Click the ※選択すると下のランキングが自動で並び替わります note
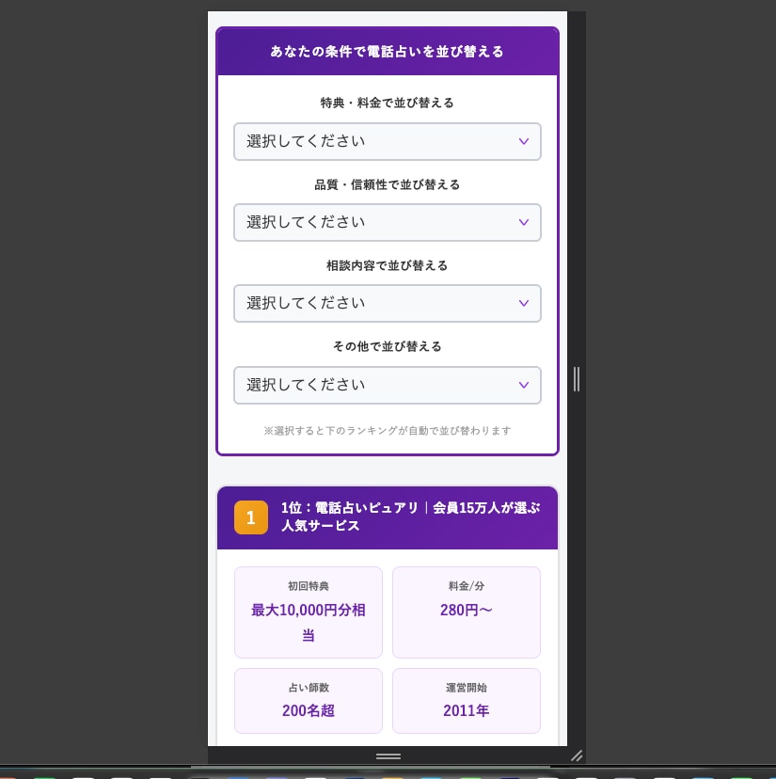 pyautogui.click(x=387, y=431)
